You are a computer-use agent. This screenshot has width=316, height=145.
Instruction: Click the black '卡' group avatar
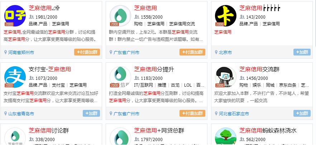click(226, 16)
